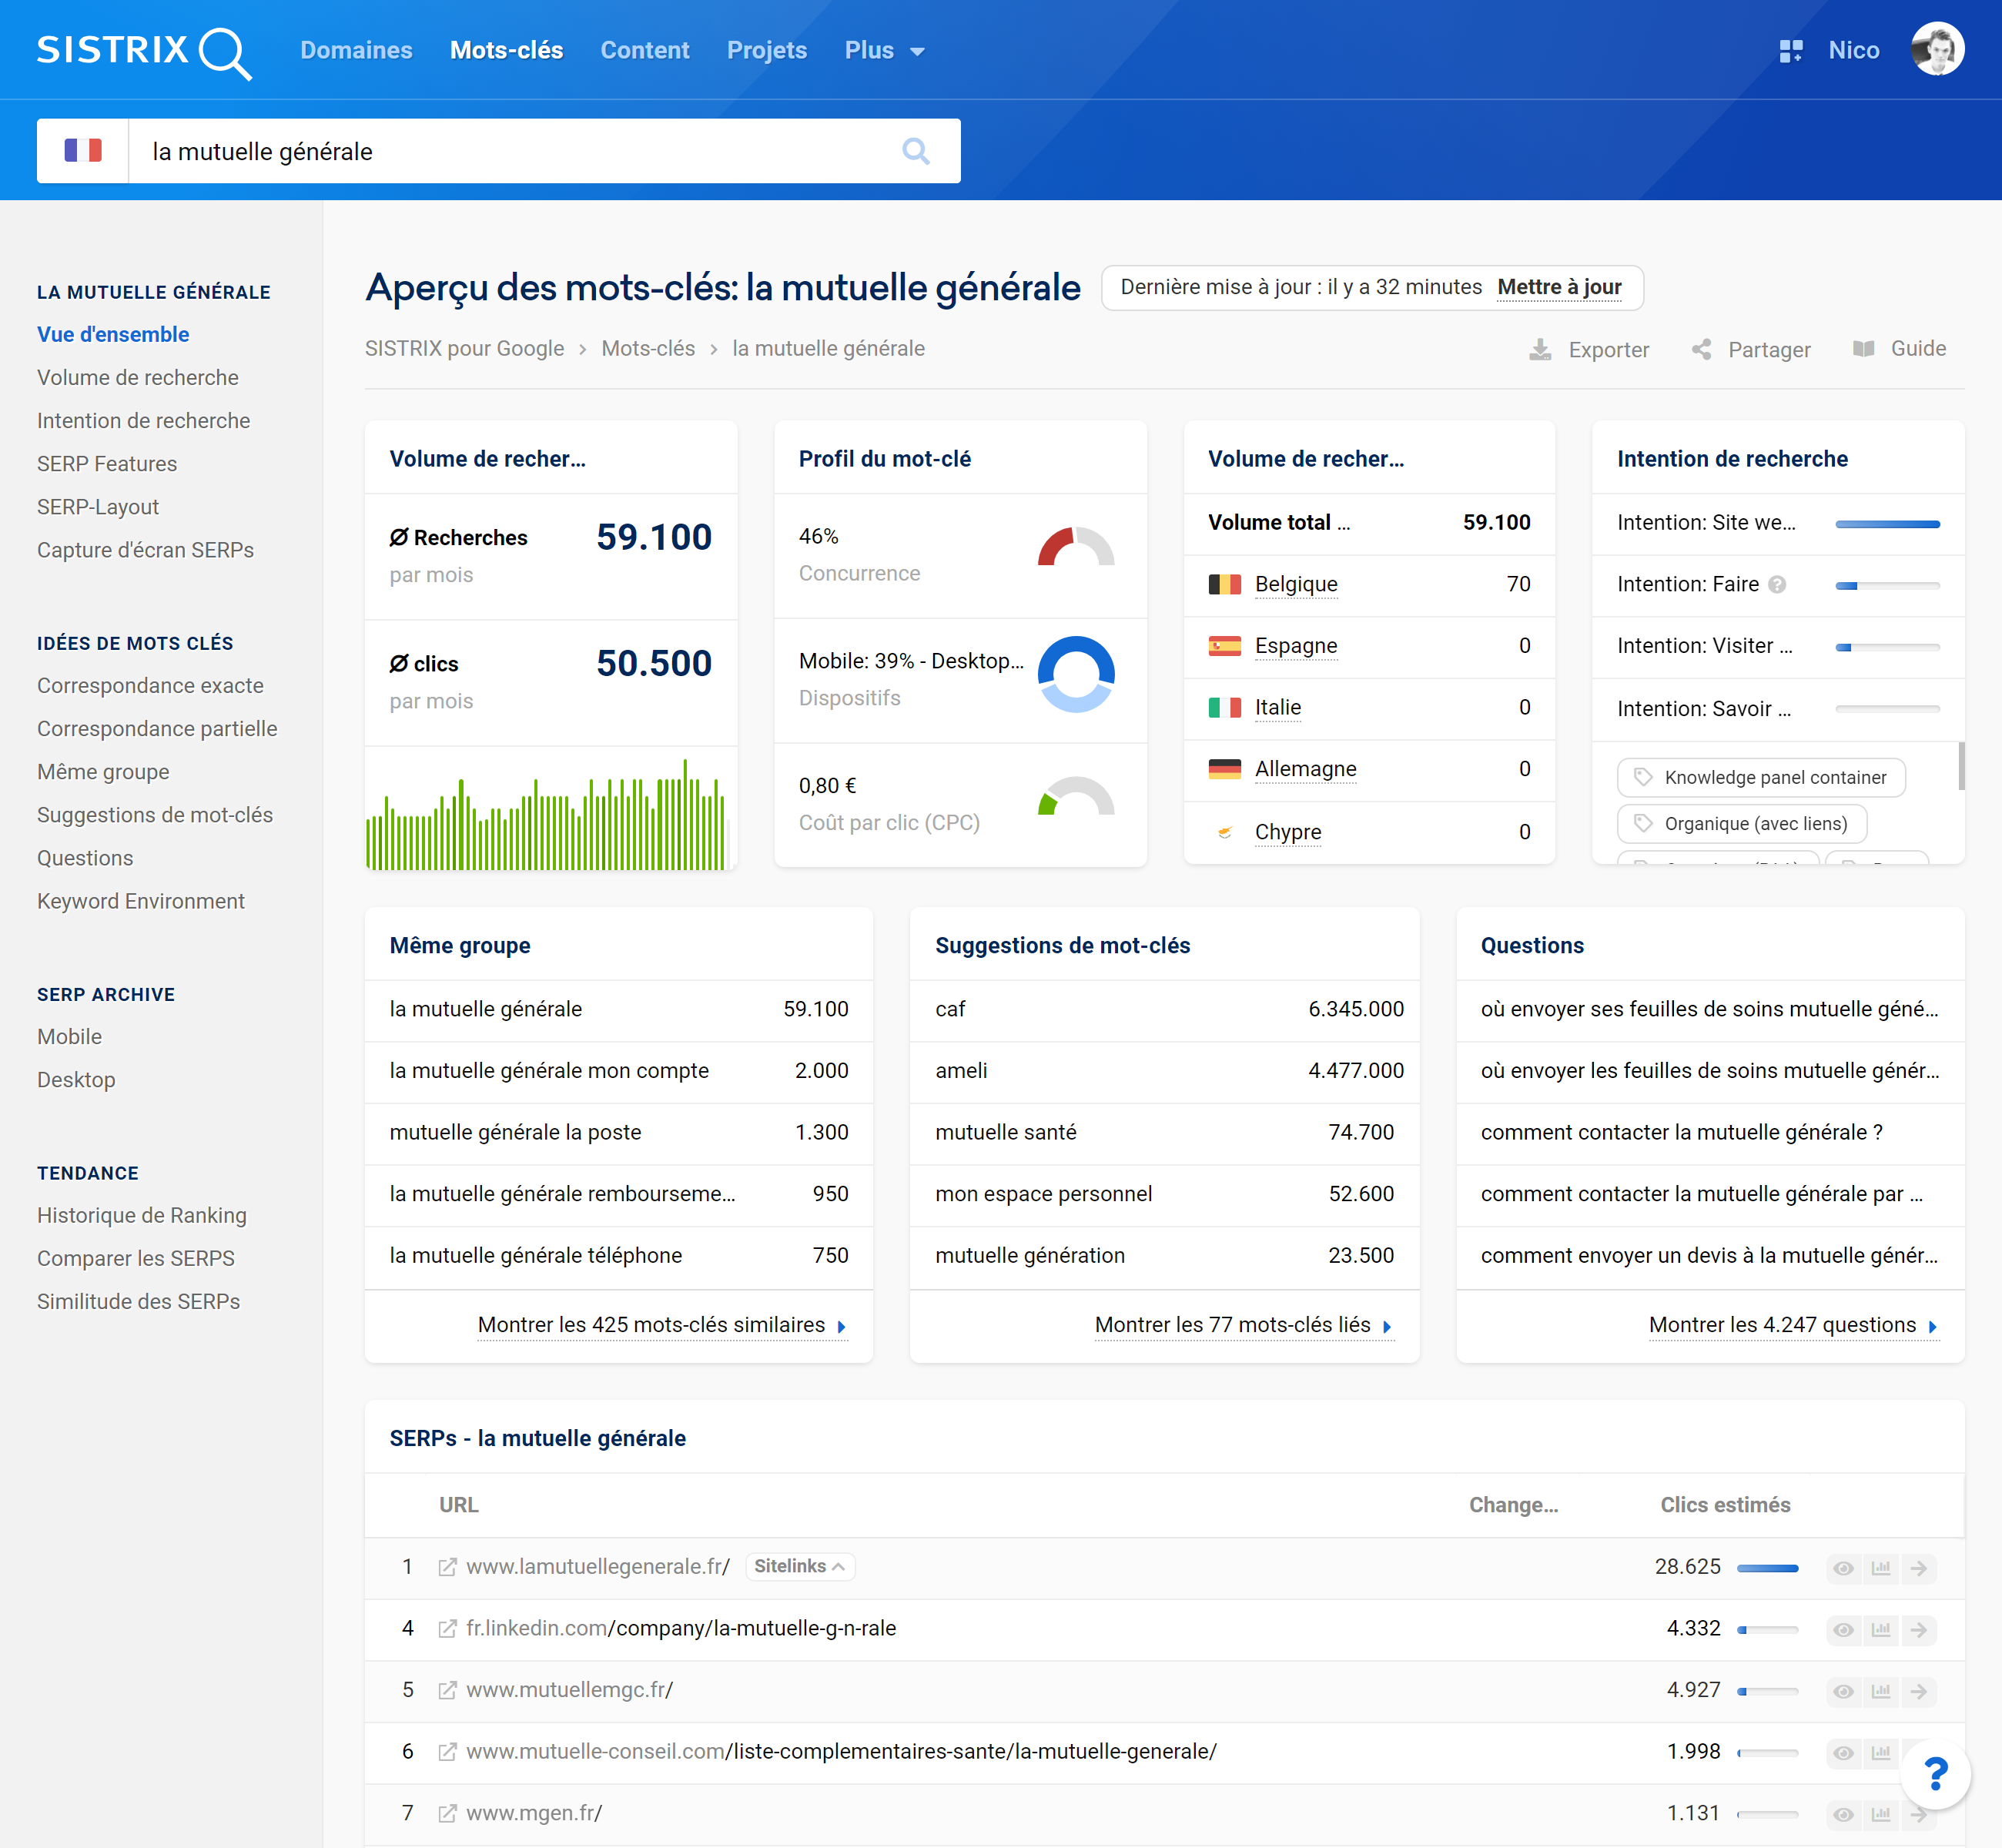
Task: Expand Montrer les 425 mots-clés similaires
Action: [662, 1325]
